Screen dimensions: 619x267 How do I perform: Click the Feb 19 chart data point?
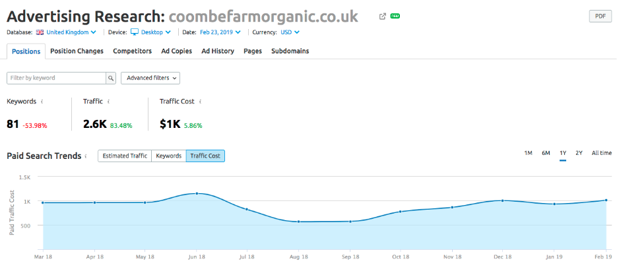(606, 200)
